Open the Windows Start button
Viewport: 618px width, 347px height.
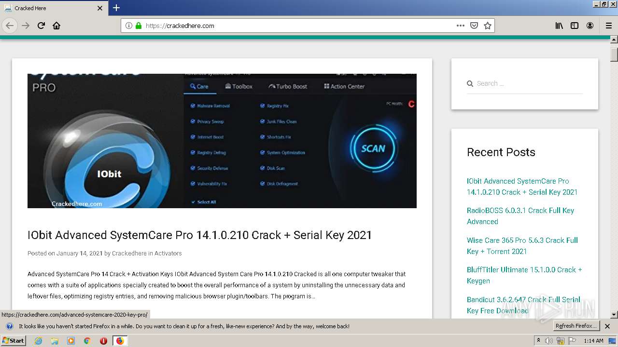[x=13, y=341]
